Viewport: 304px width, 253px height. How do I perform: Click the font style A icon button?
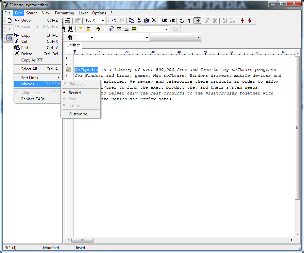[10, 37]
